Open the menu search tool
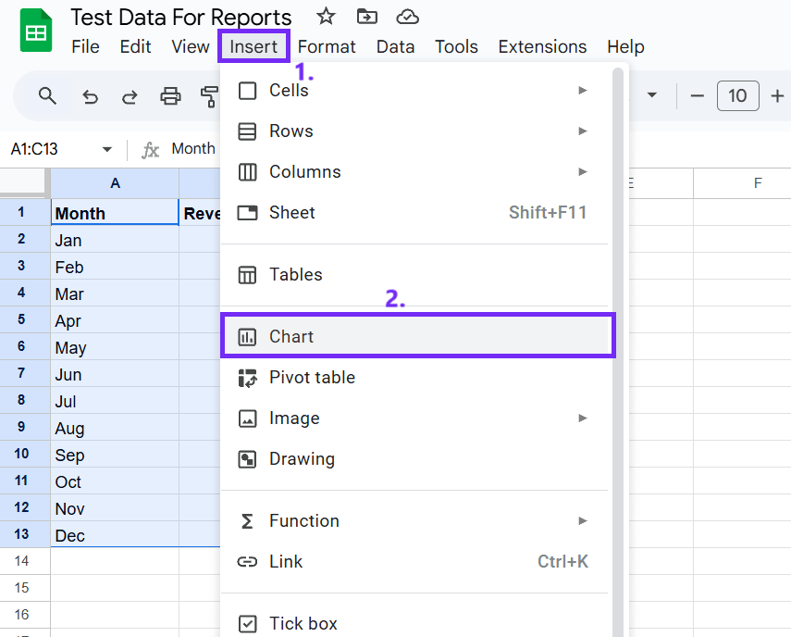Screen dimensions: 791x637 pos(47,95)
